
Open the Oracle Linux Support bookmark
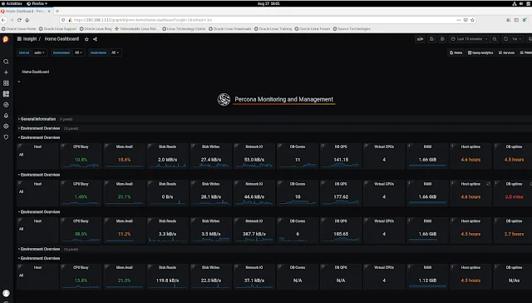[57, 29]
